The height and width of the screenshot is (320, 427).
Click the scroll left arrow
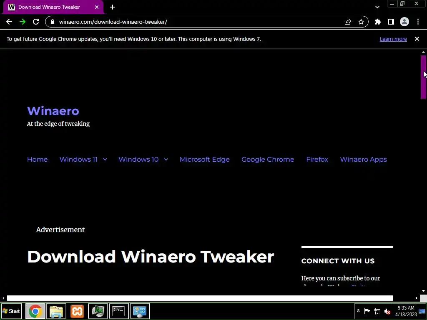click(3, 298)
